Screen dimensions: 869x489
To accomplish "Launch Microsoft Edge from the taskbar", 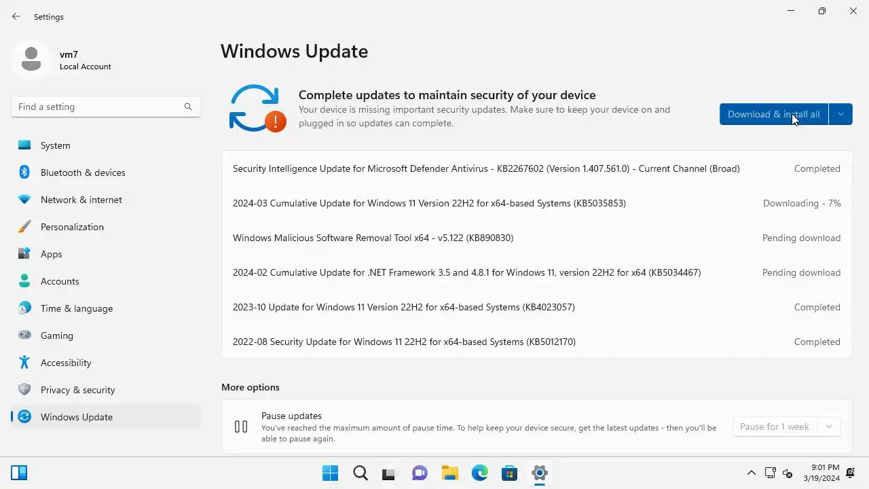I will click(480, 473).
